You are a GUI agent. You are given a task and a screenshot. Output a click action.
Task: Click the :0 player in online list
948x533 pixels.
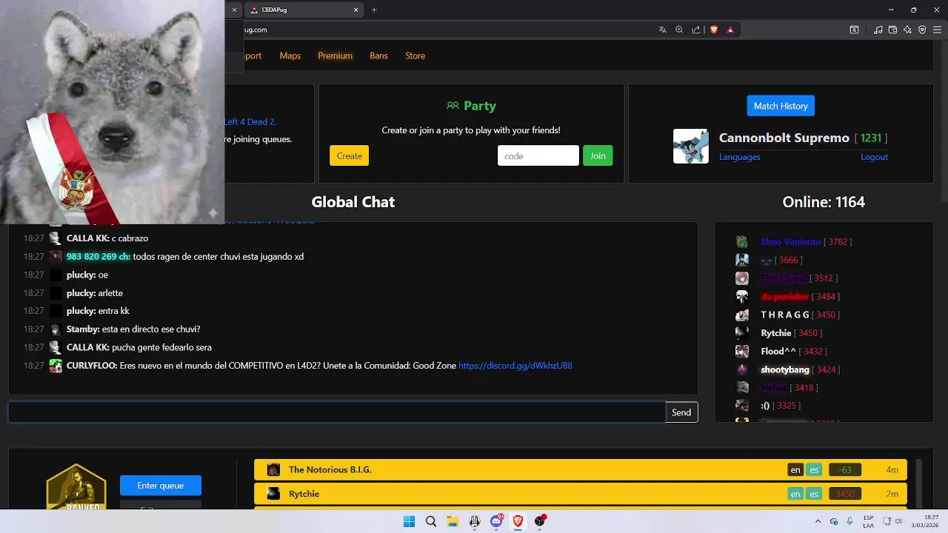pyautogui.click(x=765, y=406)
